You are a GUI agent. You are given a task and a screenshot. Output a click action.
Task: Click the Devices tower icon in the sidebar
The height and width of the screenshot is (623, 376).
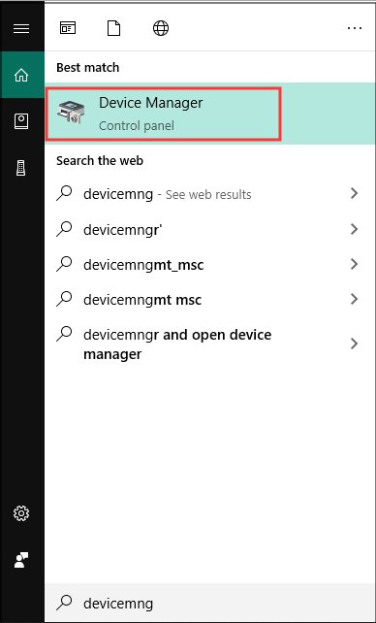(x=21, y=169)
